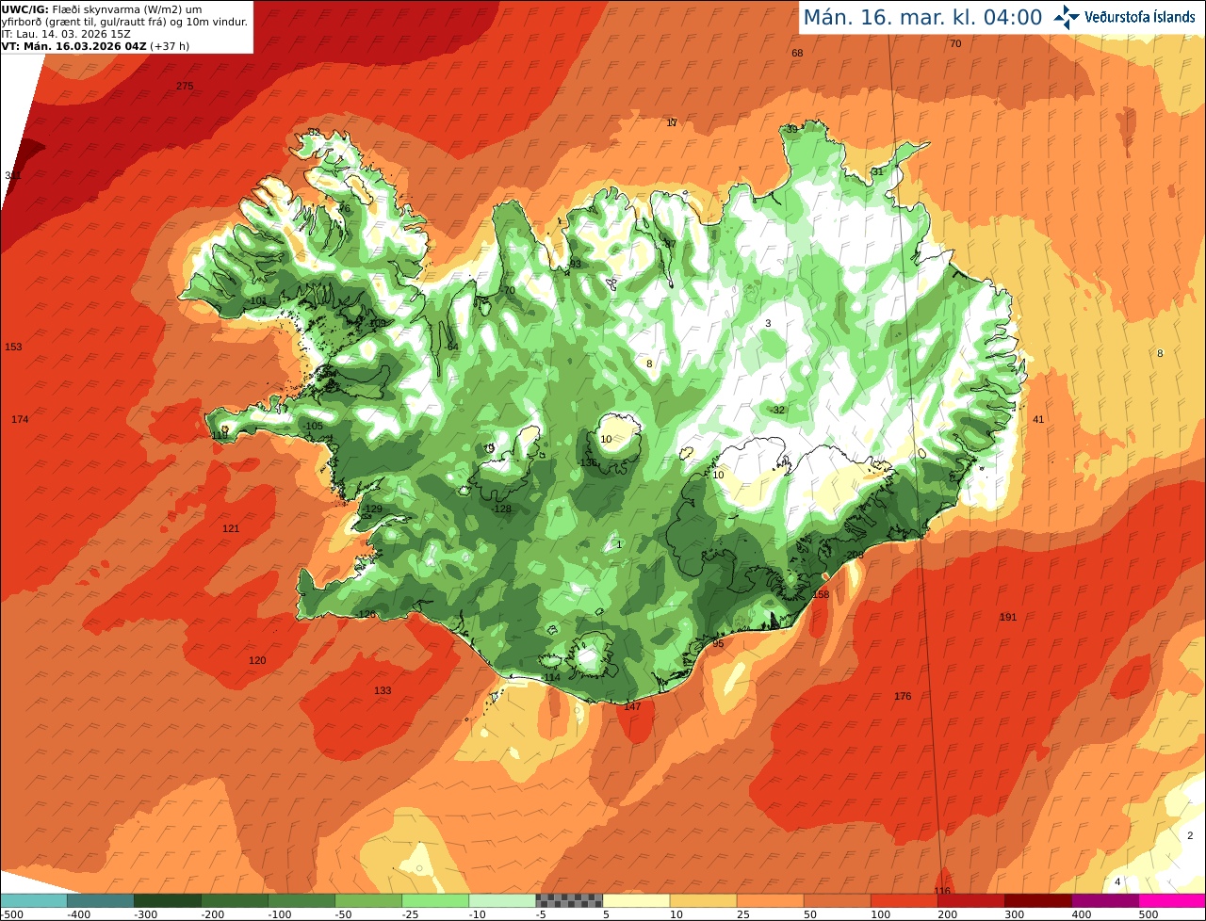1206x921 pixels.
Task: Click the IT: Lau. 14. 03. 2026 15Z line
Action: coord(66,34)
